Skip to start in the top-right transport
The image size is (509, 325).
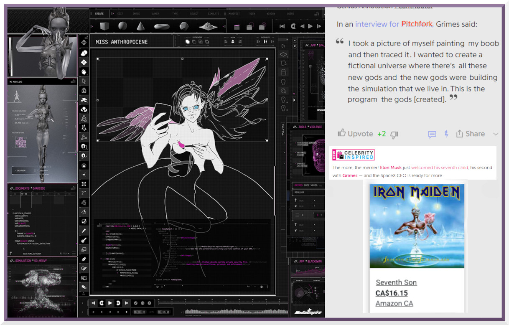282,26
